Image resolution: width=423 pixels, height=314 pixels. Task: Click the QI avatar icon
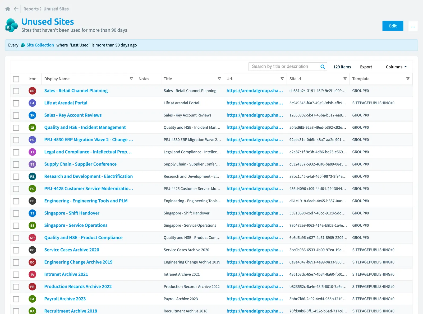pos(32,128)
